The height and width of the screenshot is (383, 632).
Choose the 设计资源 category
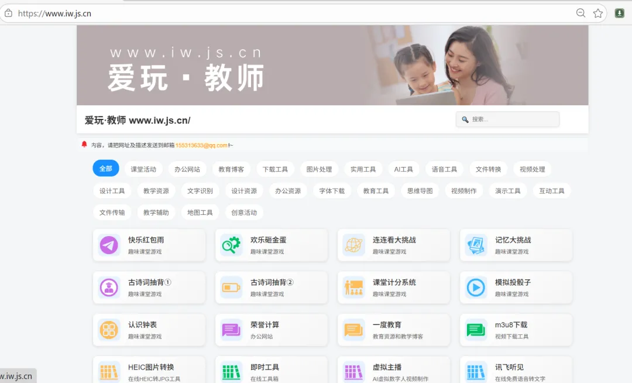click(x=244, y=191)
